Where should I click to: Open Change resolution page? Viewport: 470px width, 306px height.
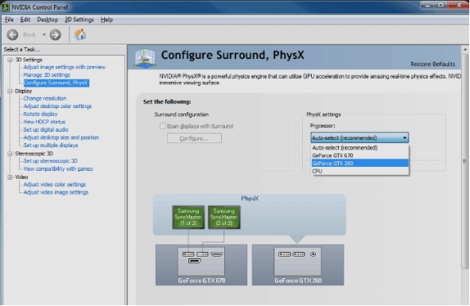[45, 99]
